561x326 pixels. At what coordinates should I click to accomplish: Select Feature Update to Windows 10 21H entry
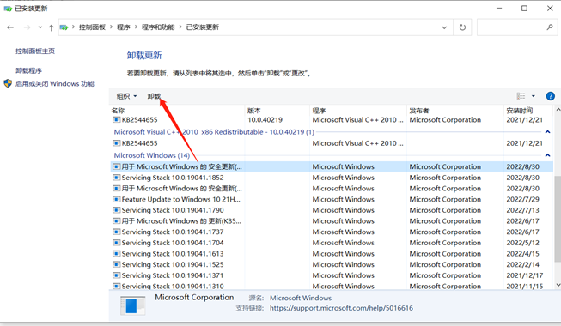(x=180, y=199)
